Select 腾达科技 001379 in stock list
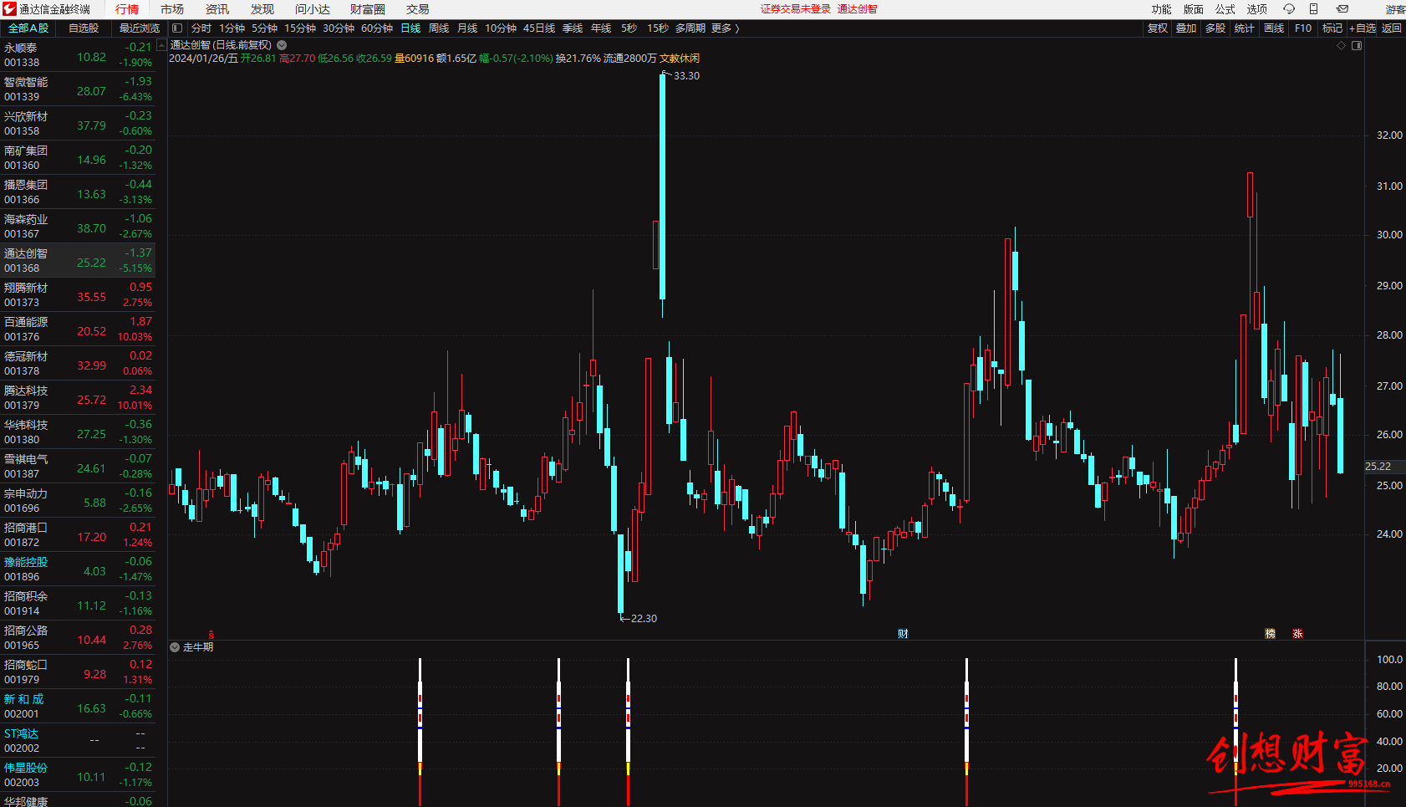1406x807 pixels. tap(78, 398)
